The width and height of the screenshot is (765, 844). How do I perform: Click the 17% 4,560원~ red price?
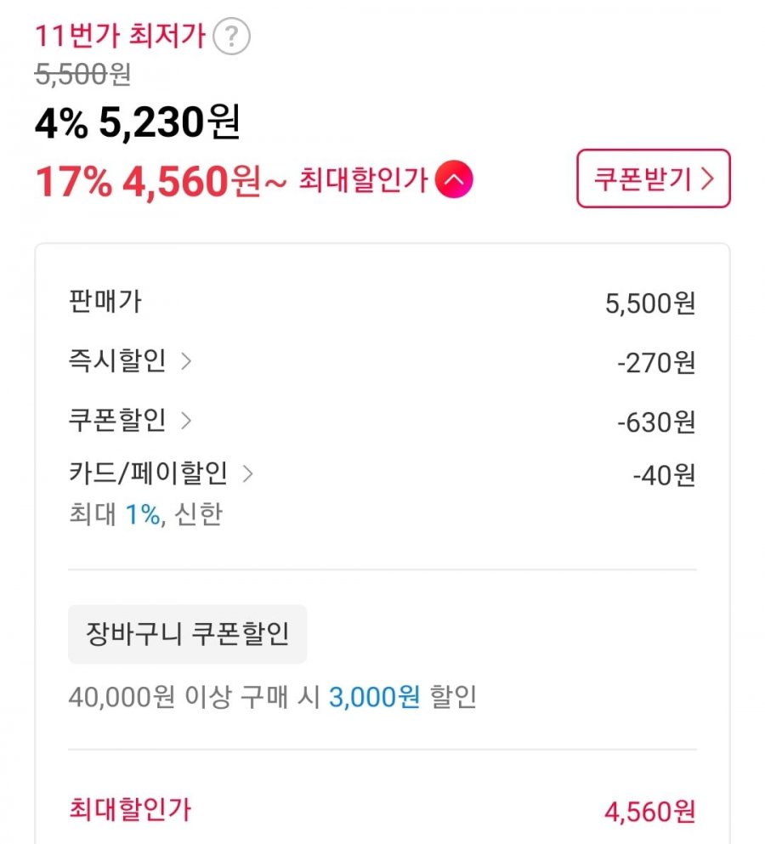[161, 180]
